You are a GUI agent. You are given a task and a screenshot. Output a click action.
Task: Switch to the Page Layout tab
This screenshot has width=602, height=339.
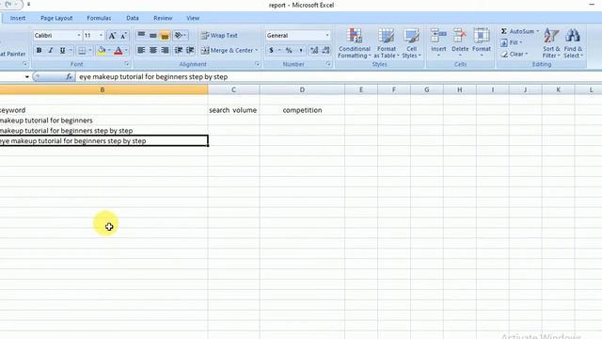[x=56, y=18]
